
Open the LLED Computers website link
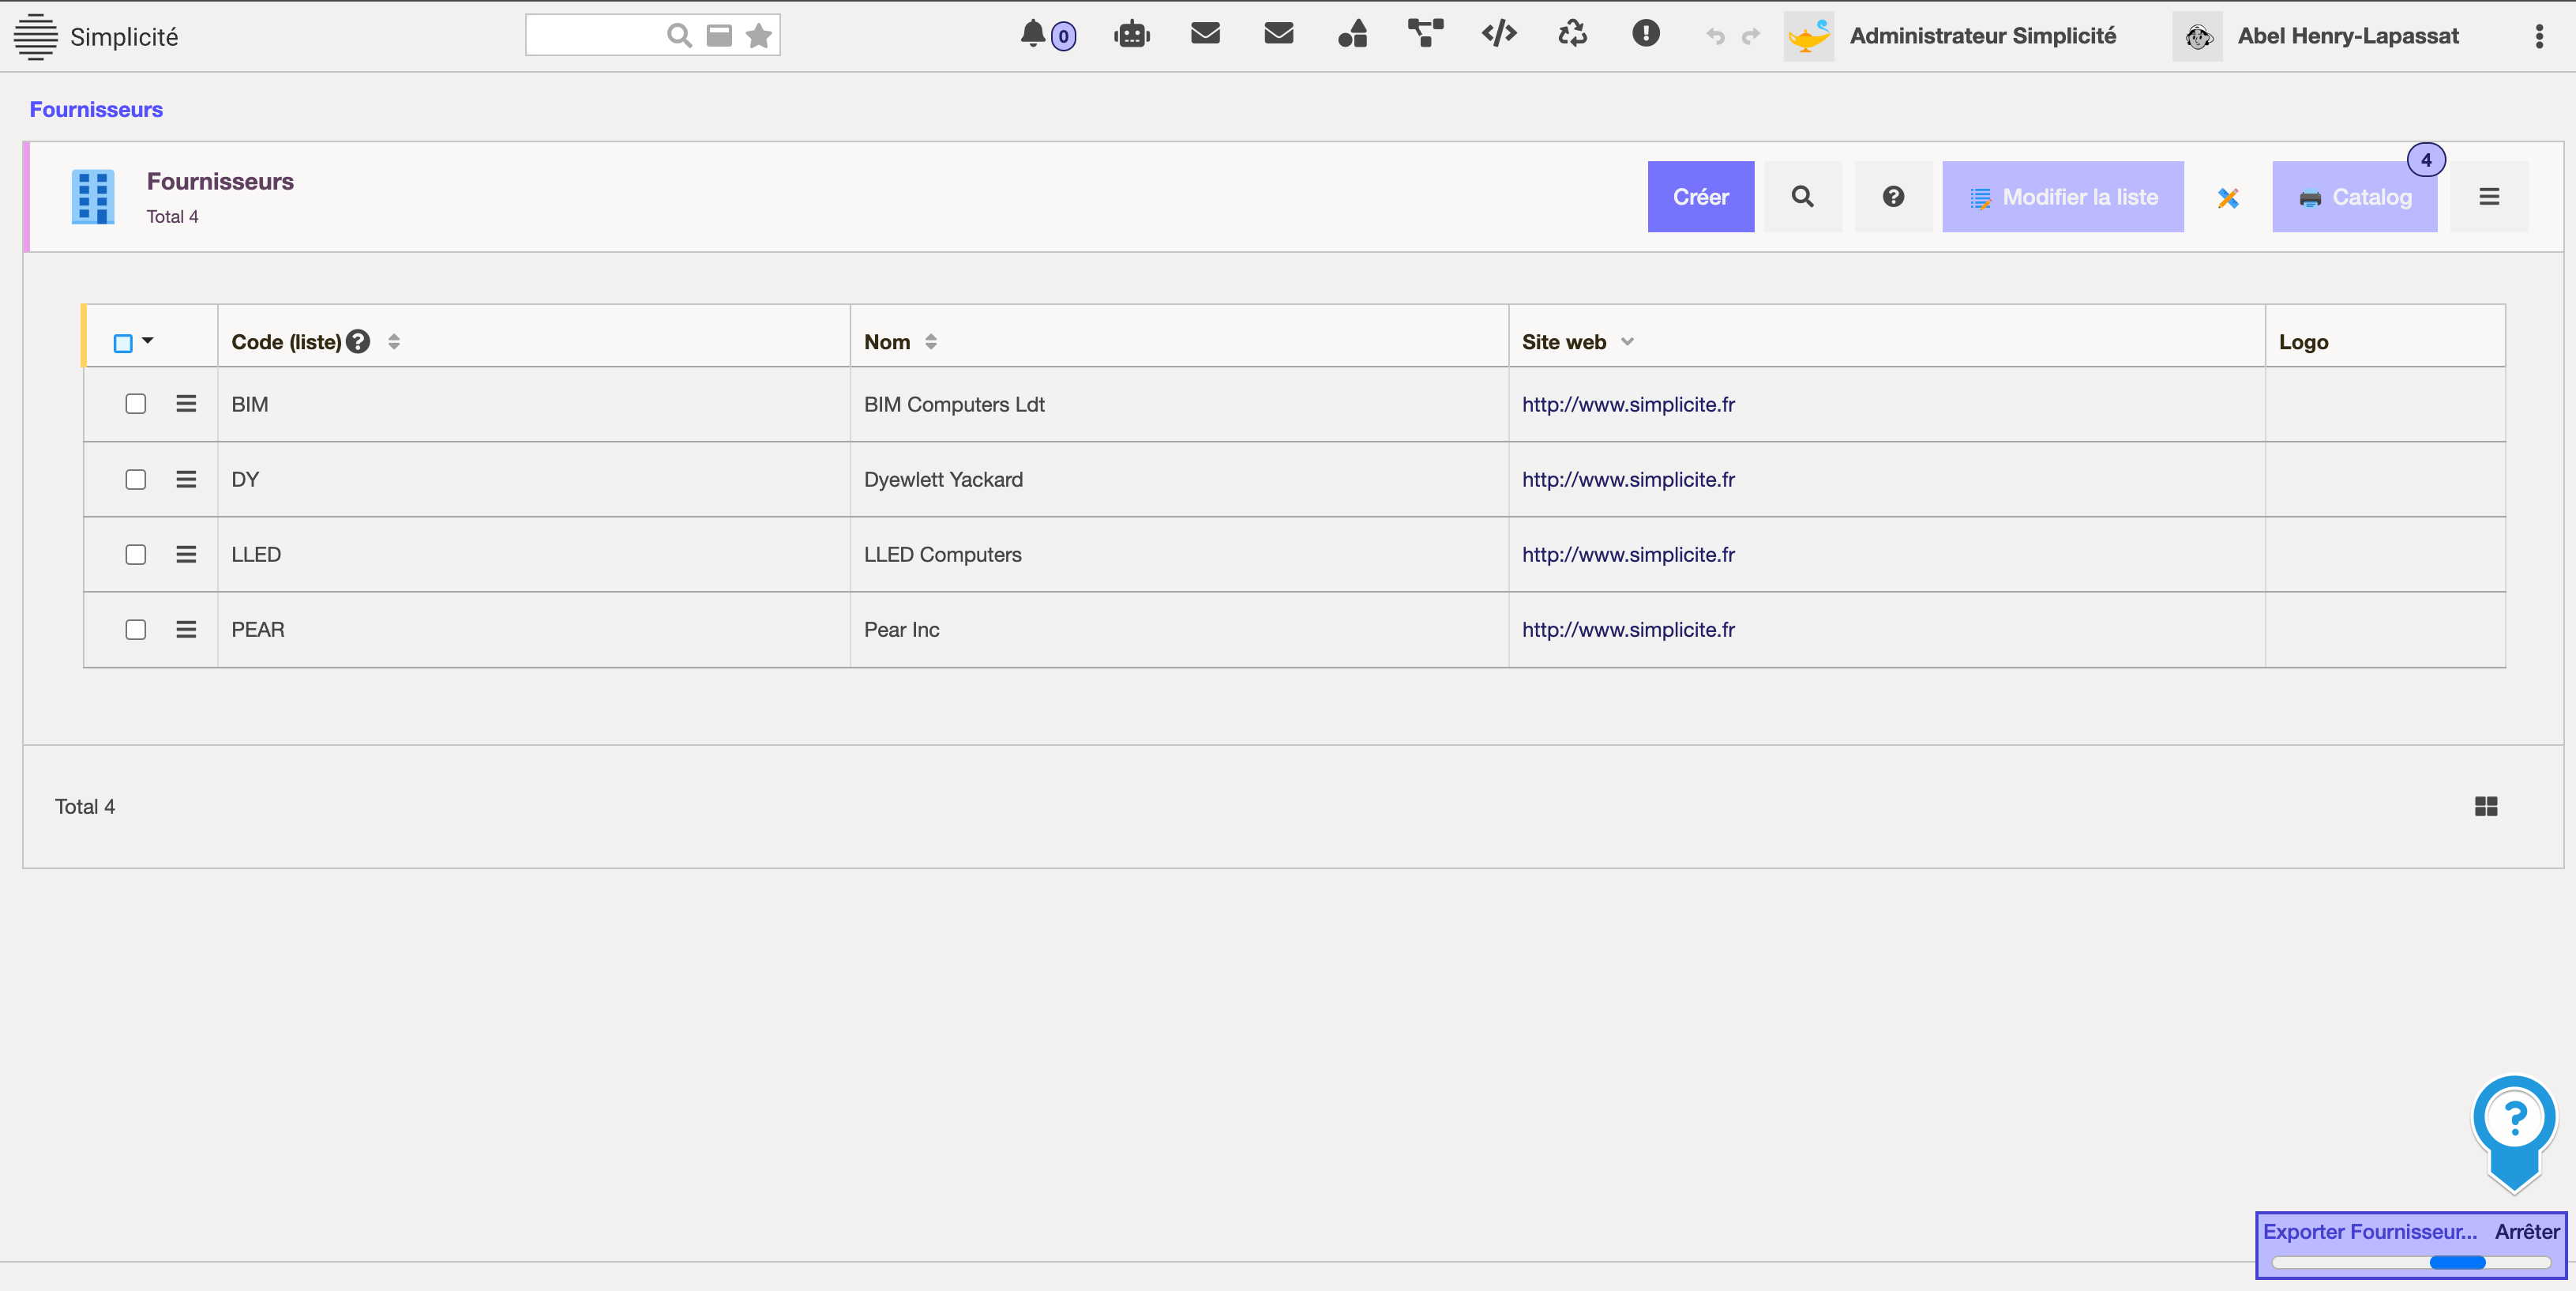pyautogui.click(x=1628, y=555)
